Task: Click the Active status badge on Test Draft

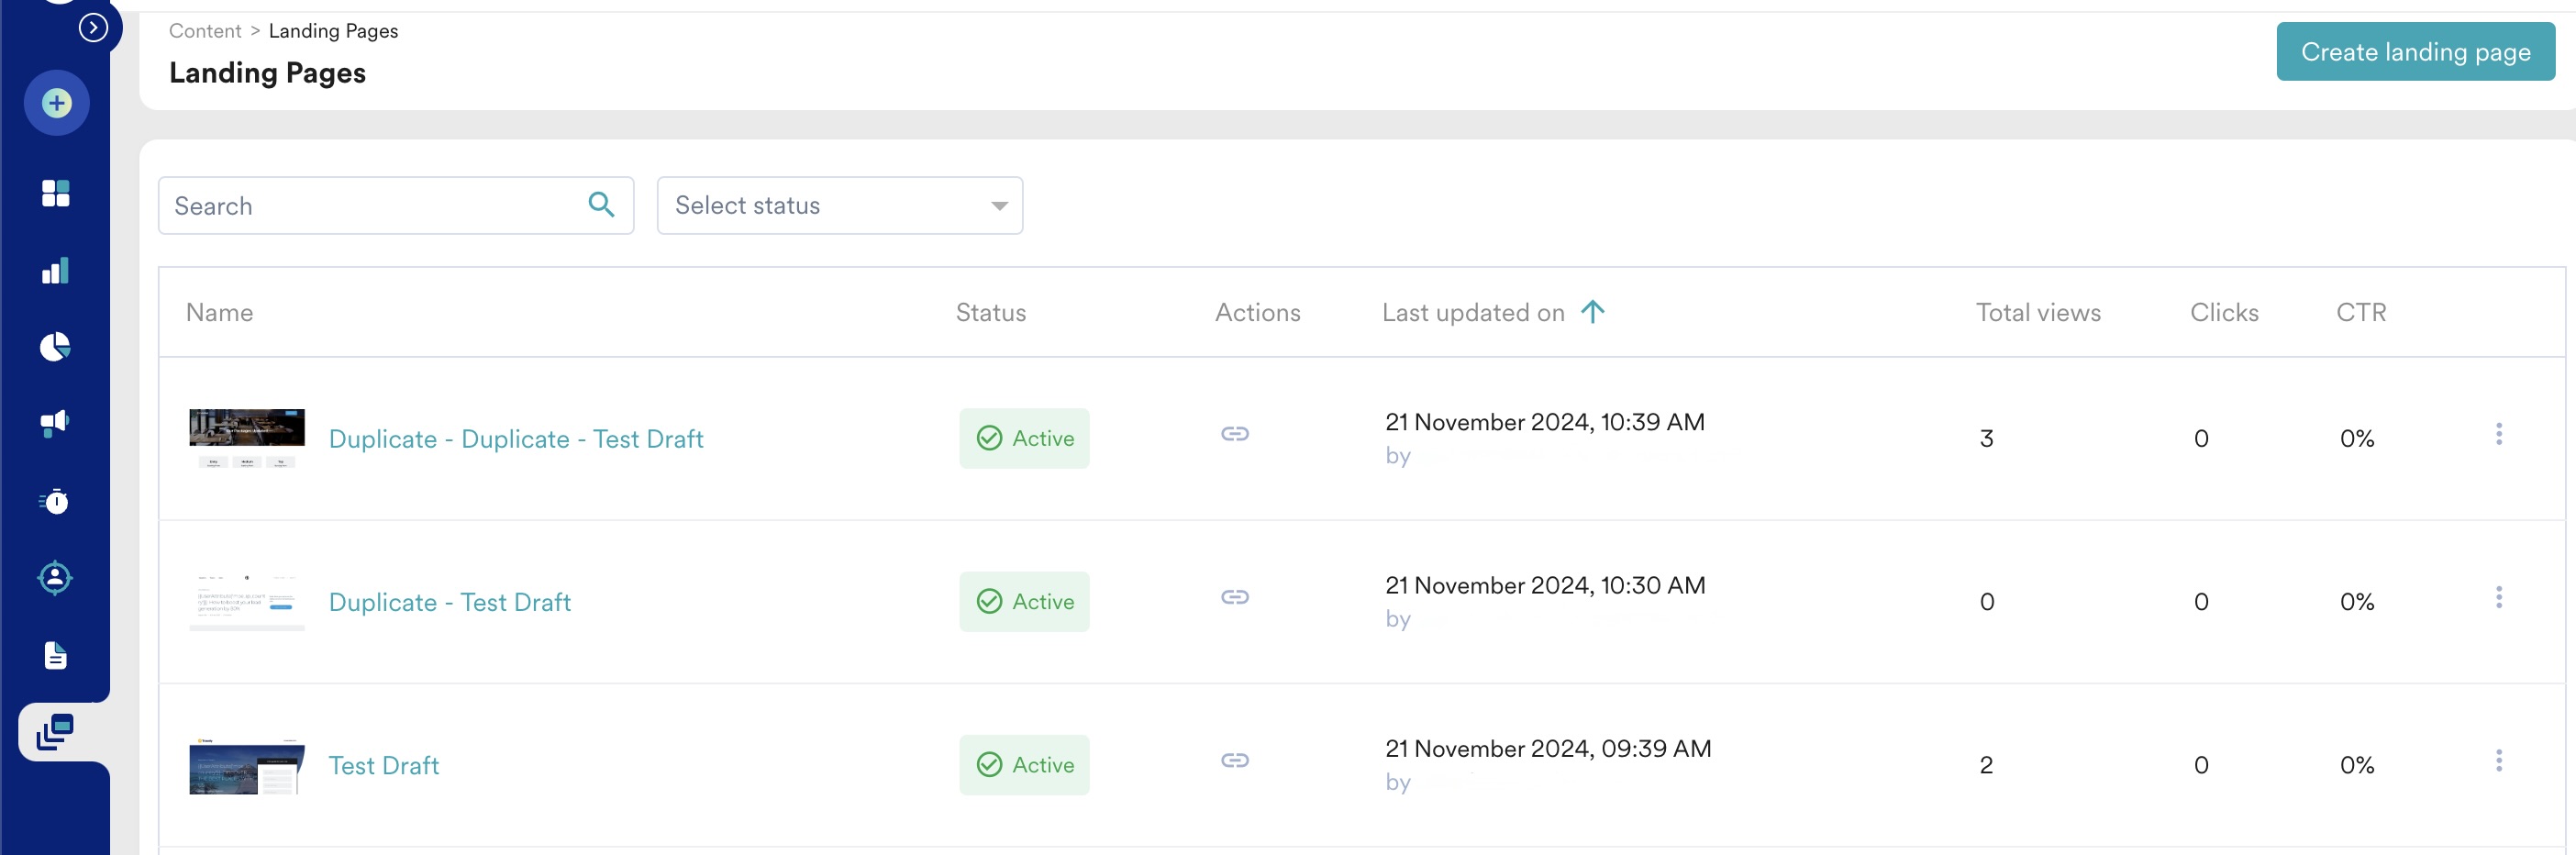Action: [1024, 764]
